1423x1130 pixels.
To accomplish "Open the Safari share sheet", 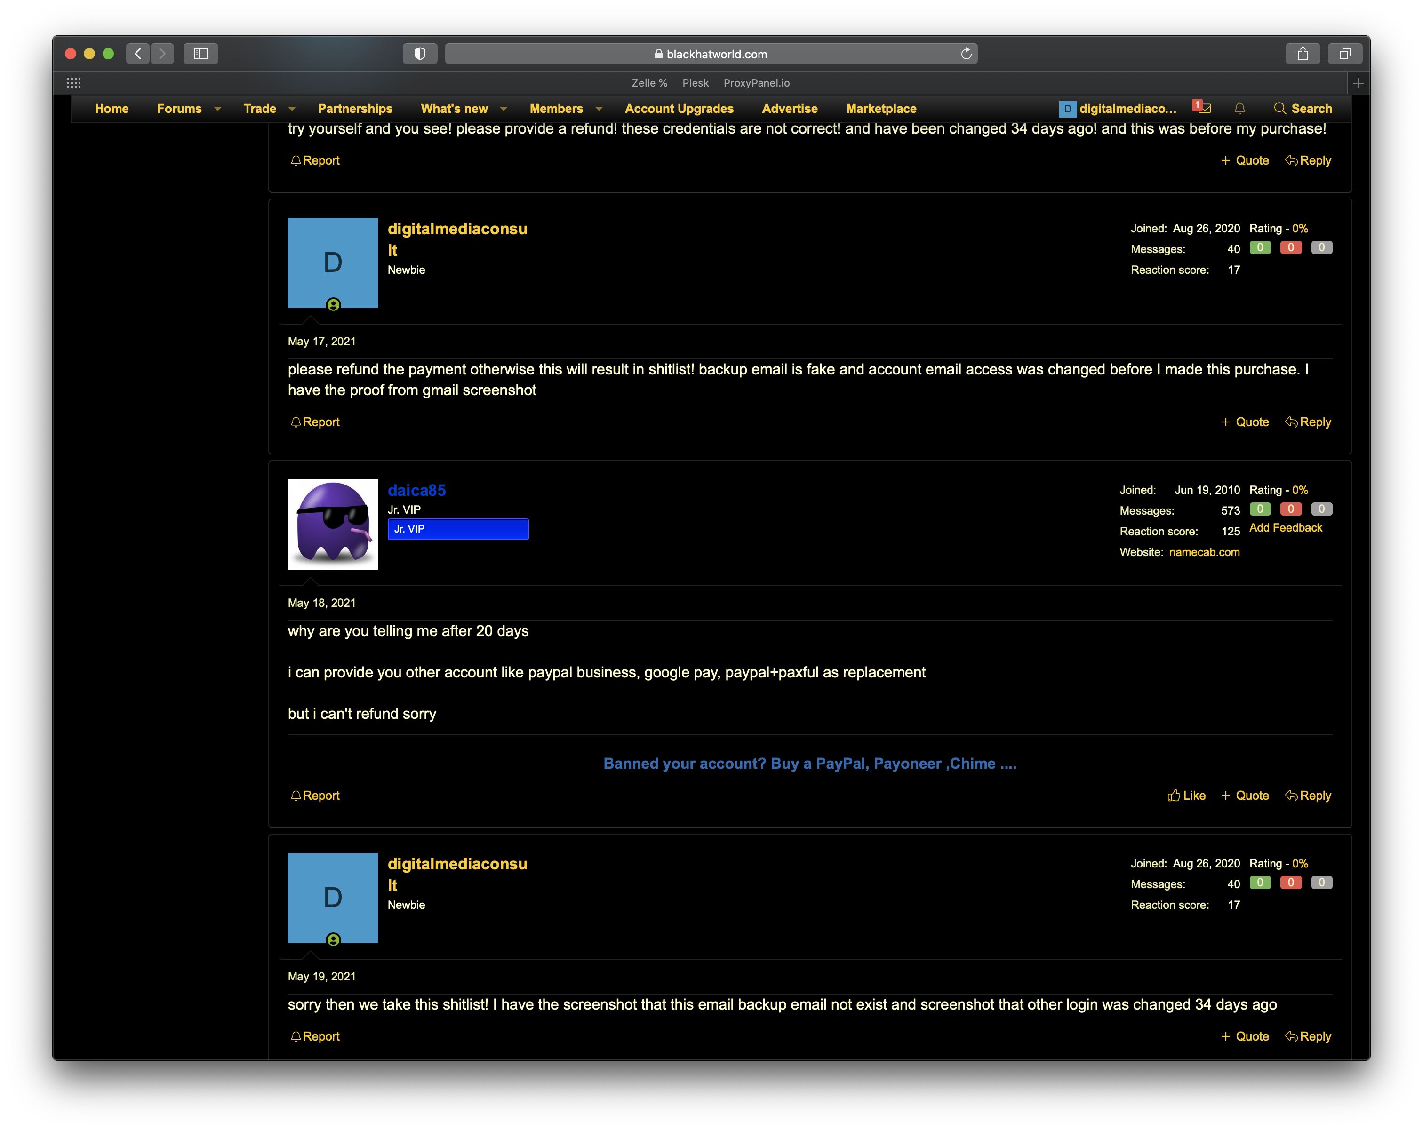I will 1303,54.
